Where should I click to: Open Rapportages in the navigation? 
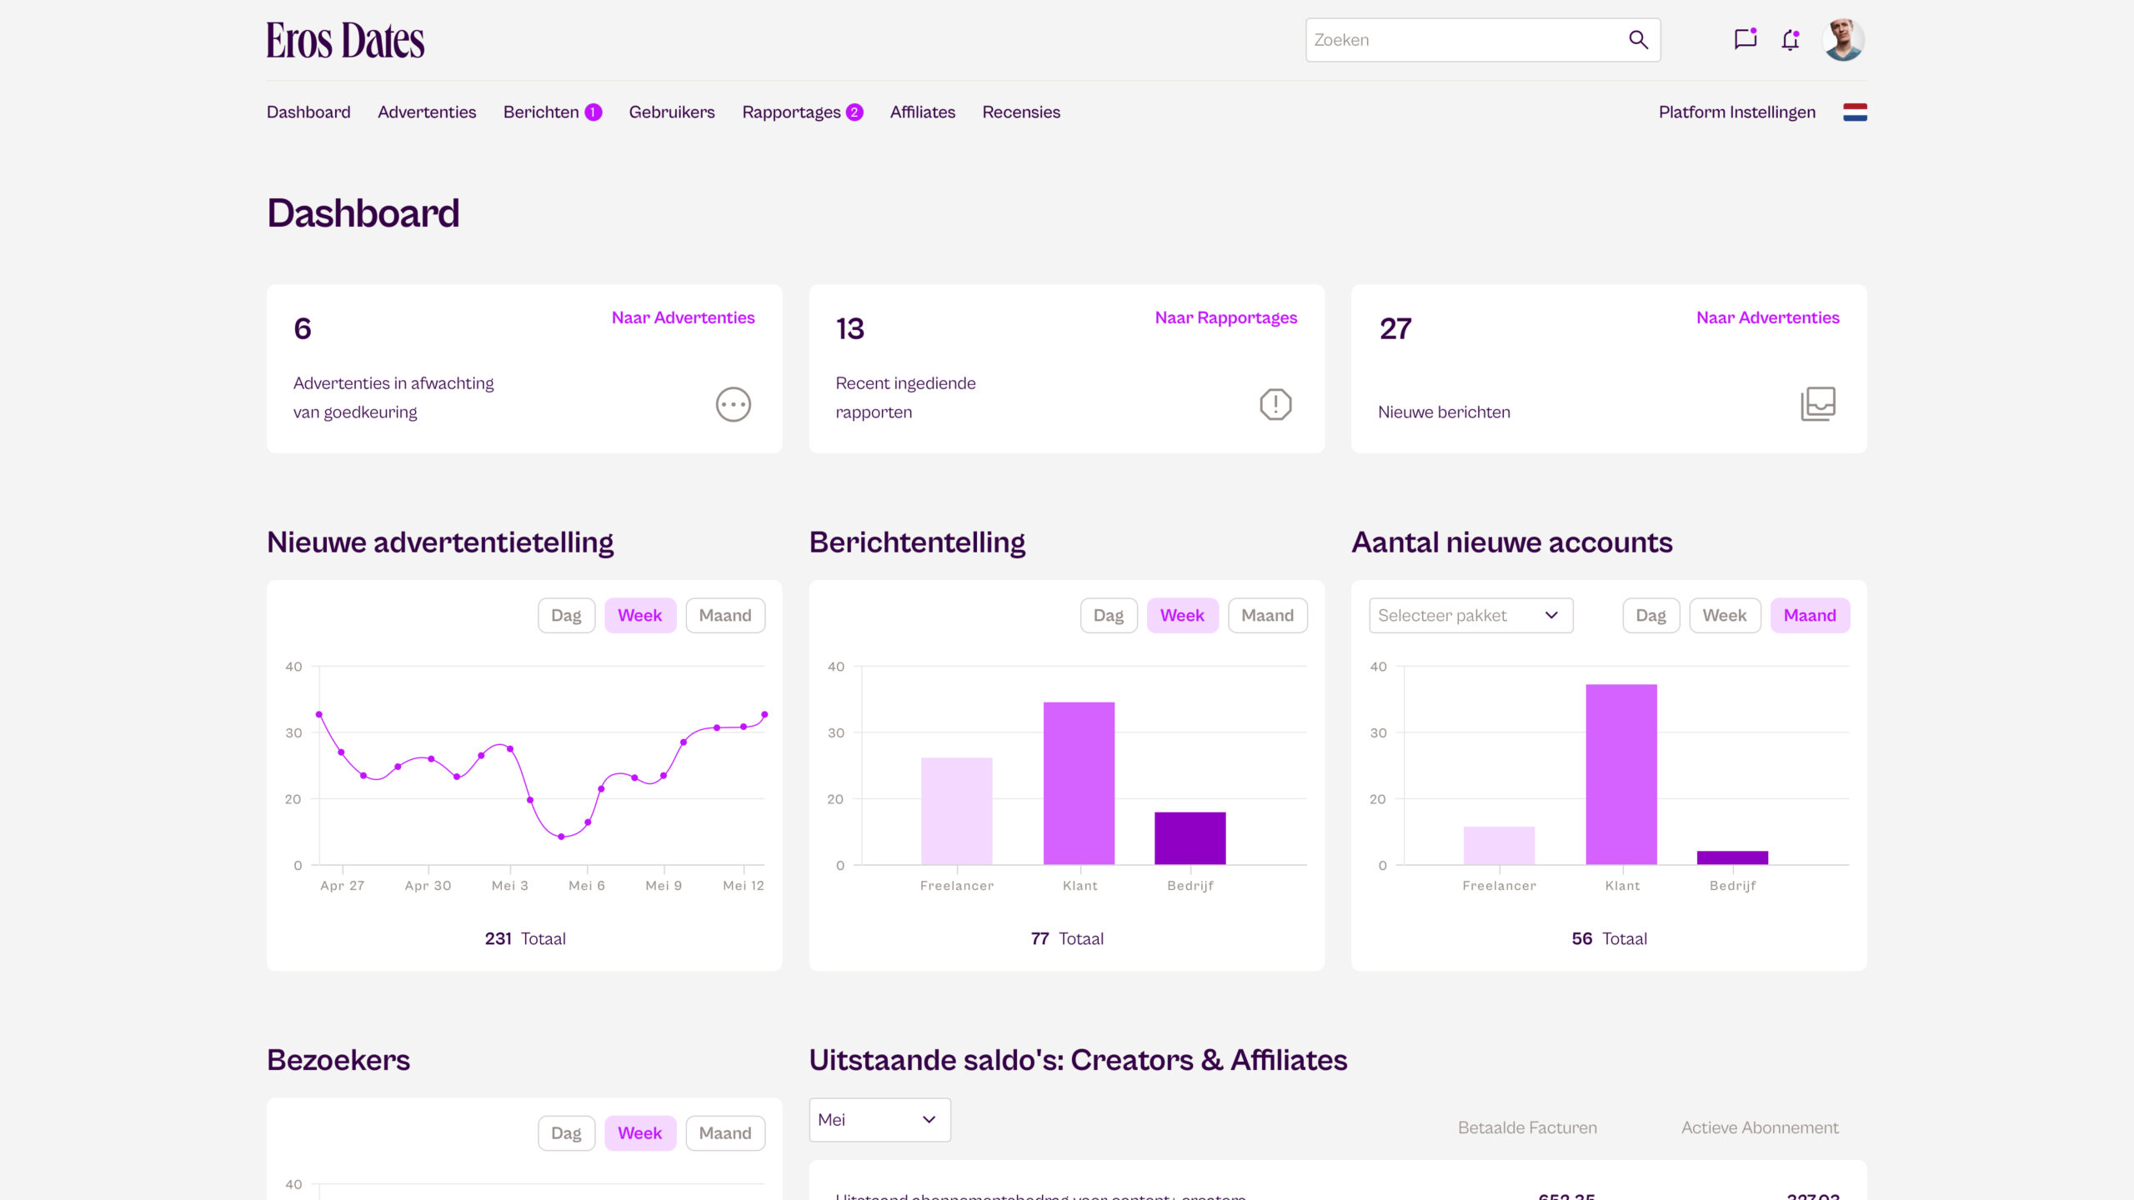point(791,112)
